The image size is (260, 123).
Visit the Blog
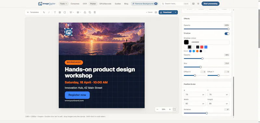pyautogui.click(x=126, y=4)
